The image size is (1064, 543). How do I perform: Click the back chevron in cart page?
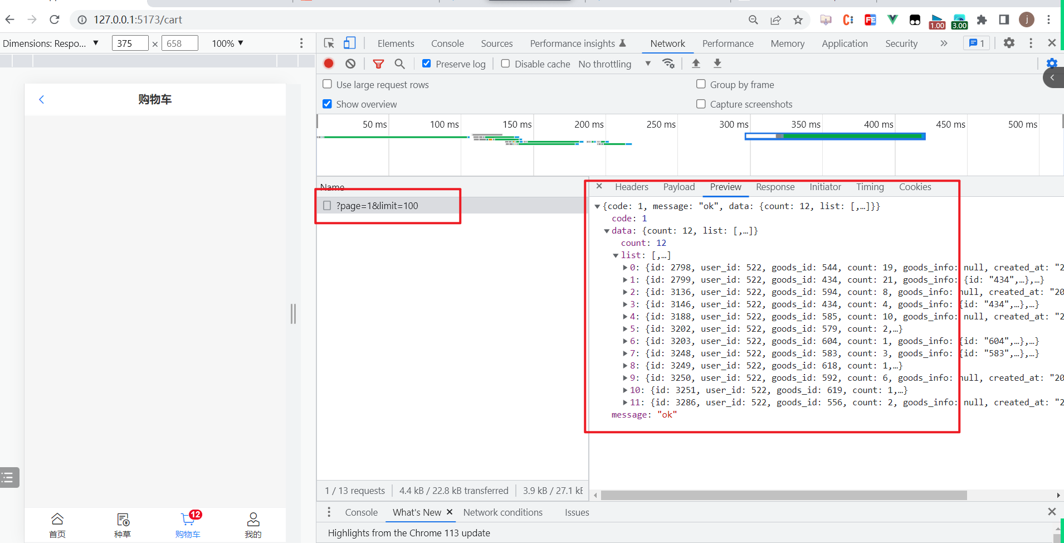tap(41, 99)
